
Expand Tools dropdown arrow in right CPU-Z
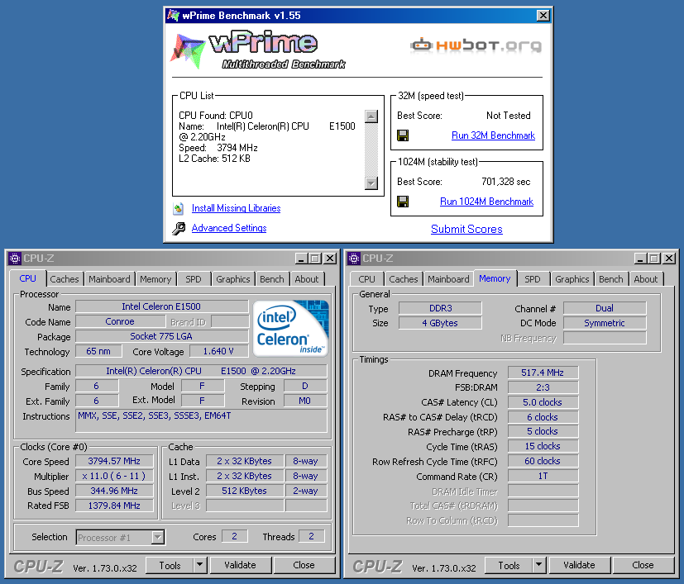[x=538, y=565]
